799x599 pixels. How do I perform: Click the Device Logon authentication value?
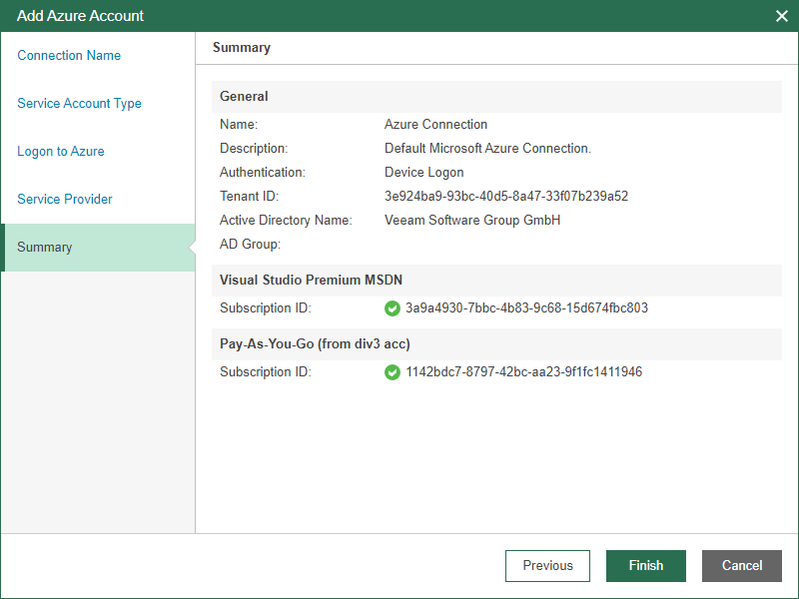point(423,173)
